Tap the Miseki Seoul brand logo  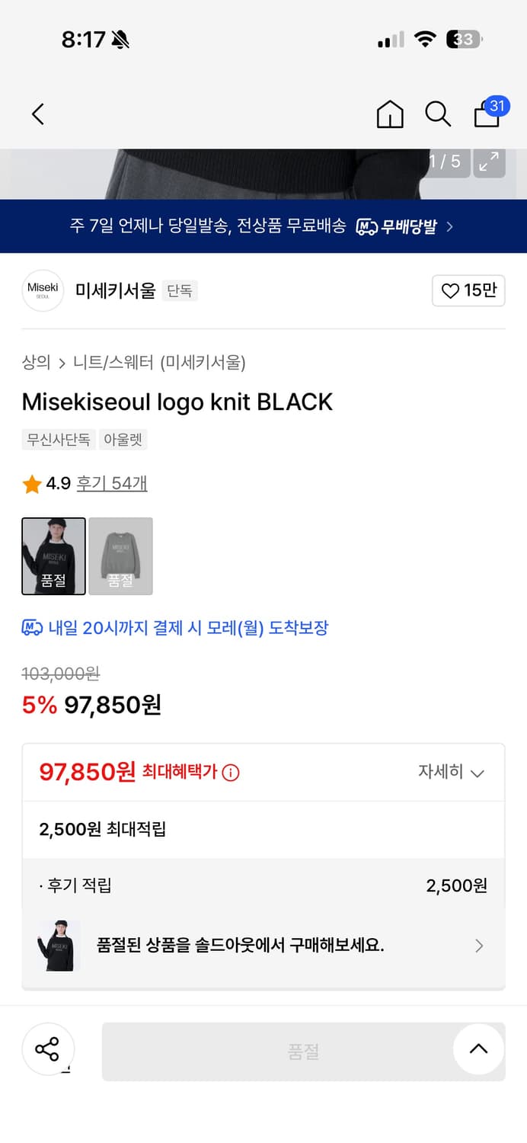(x=43, y=290)
